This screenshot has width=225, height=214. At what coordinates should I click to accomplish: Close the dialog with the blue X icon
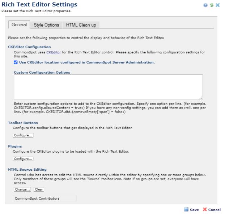217,5
